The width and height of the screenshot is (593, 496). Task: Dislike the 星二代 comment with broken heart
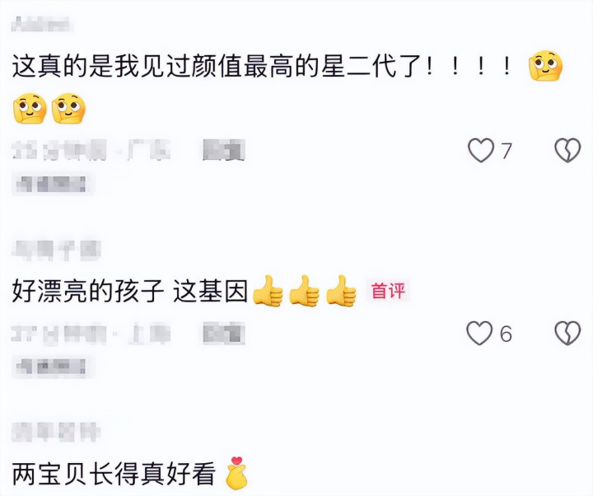tap(567, 150)
